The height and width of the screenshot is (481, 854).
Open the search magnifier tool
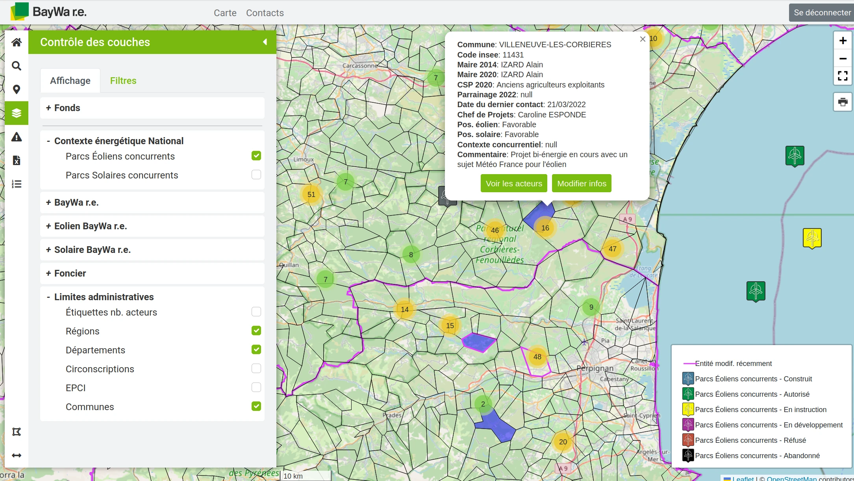(x=16, y=66)
